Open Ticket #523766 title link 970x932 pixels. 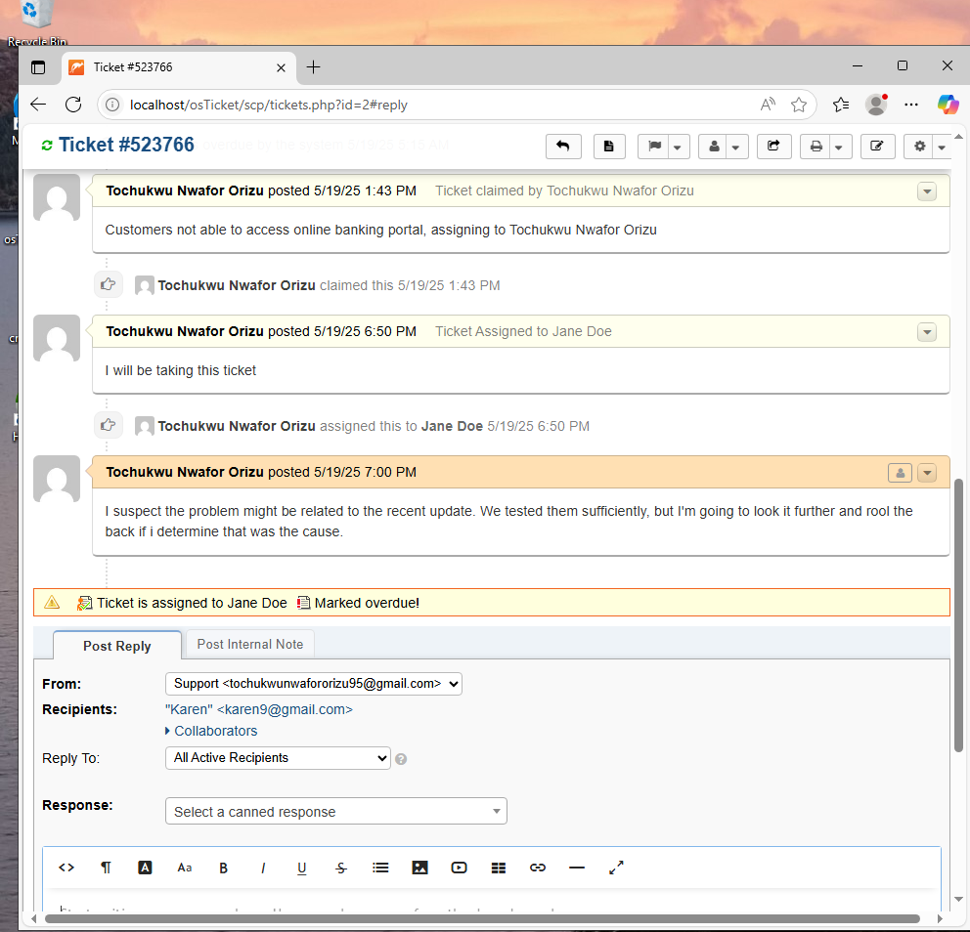pos(126,145)
